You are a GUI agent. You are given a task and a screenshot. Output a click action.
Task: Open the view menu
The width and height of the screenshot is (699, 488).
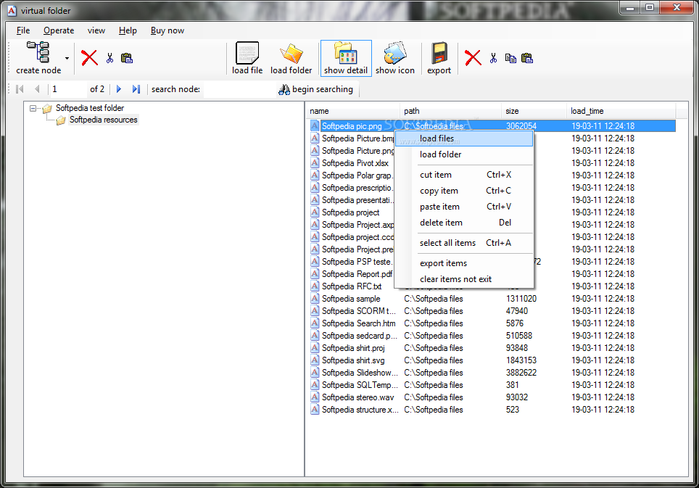click(x=96, y=30)
